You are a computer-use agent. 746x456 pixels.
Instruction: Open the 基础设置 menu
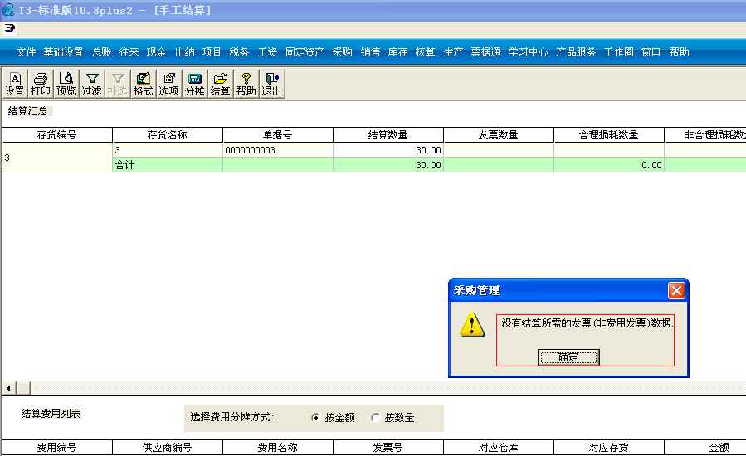[63, 52]
